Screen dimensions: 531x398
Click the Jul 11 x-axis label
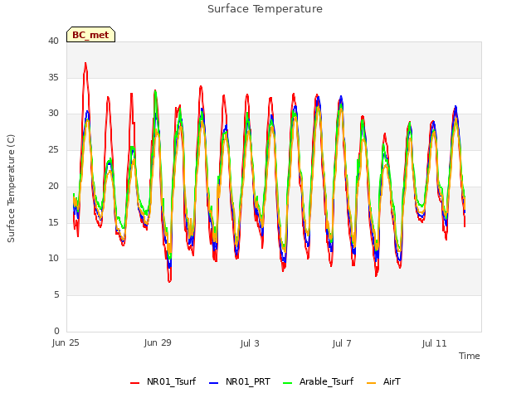click(x=434, y=343)
